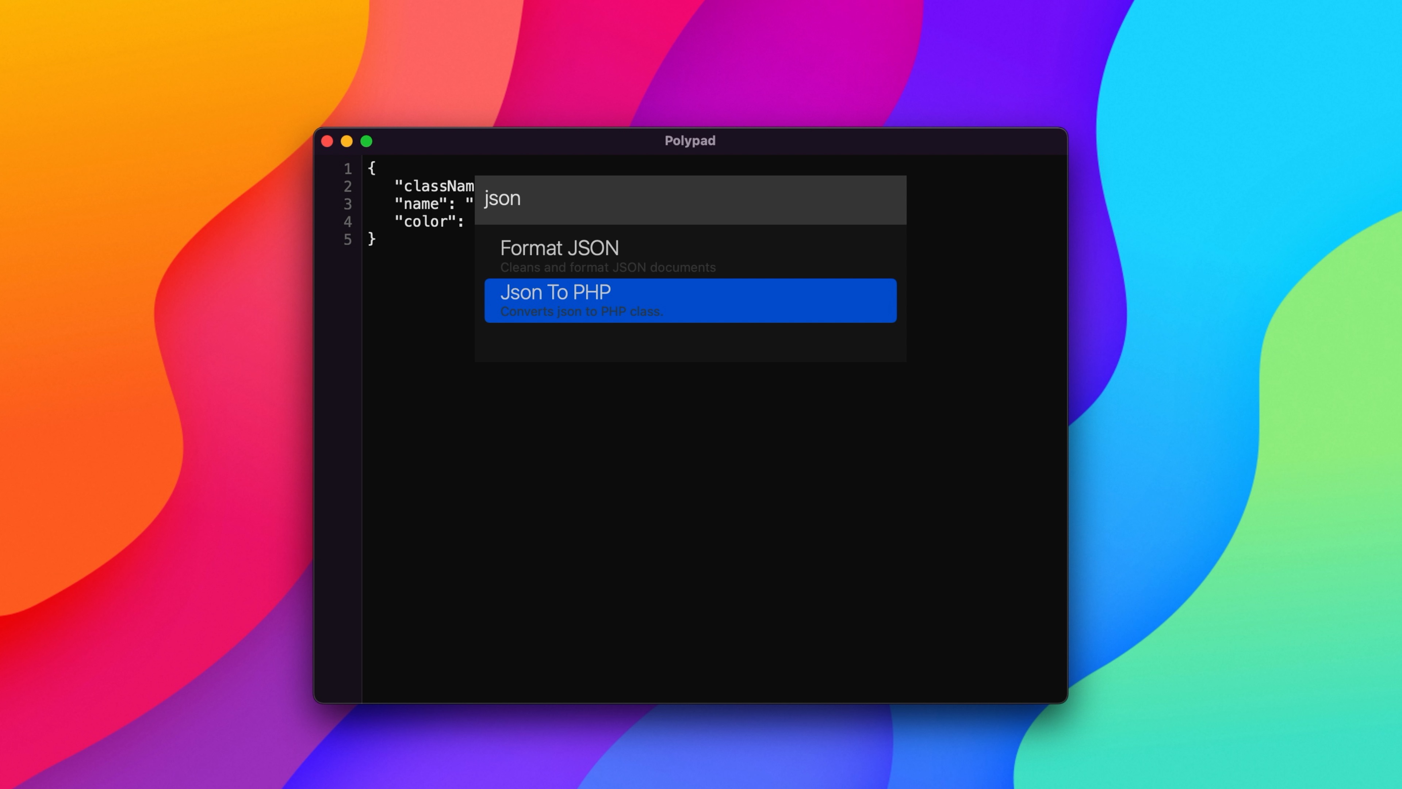
Task: Click "Cleans and format JSON documents" description
Action: coord(608,267)
